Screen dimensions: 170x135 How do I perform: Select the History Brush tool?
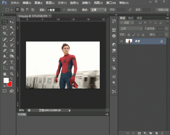coord(12,45)
